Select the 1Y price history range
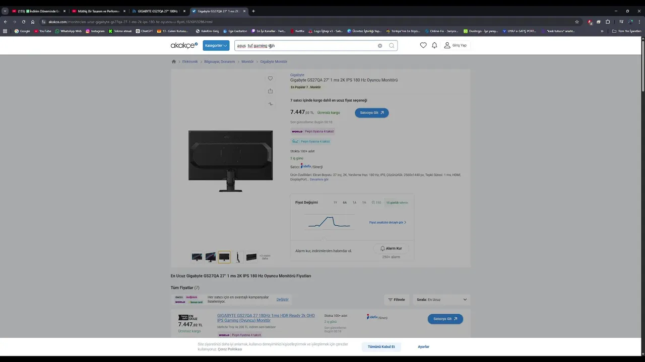This screenshot has height=362, width=645. (x=335, y=203)
